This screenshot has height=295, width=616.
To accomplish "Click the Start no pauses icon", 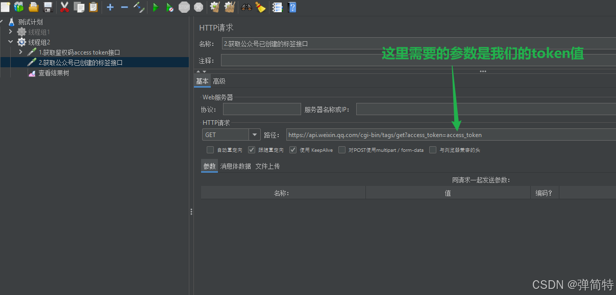I will click(170, 7).
